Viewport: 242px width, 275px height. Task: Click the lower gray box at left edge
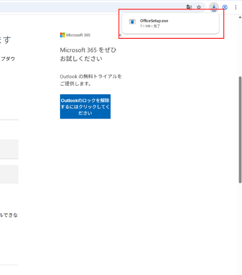[x=9, y=174]
